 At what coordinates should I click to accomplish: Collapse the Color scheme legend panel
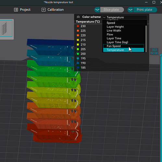pyautogui.click(x=78, y=17)
